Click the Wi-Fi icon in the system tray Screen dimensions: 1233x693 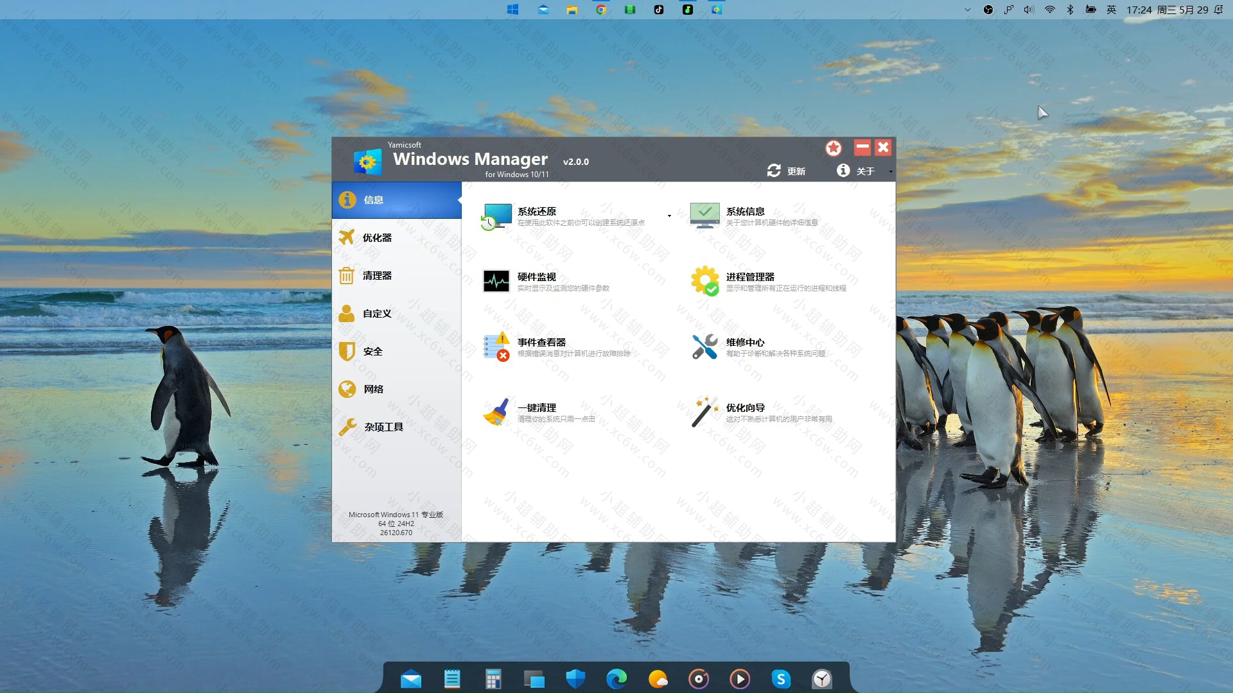(x=1049, y=10)
